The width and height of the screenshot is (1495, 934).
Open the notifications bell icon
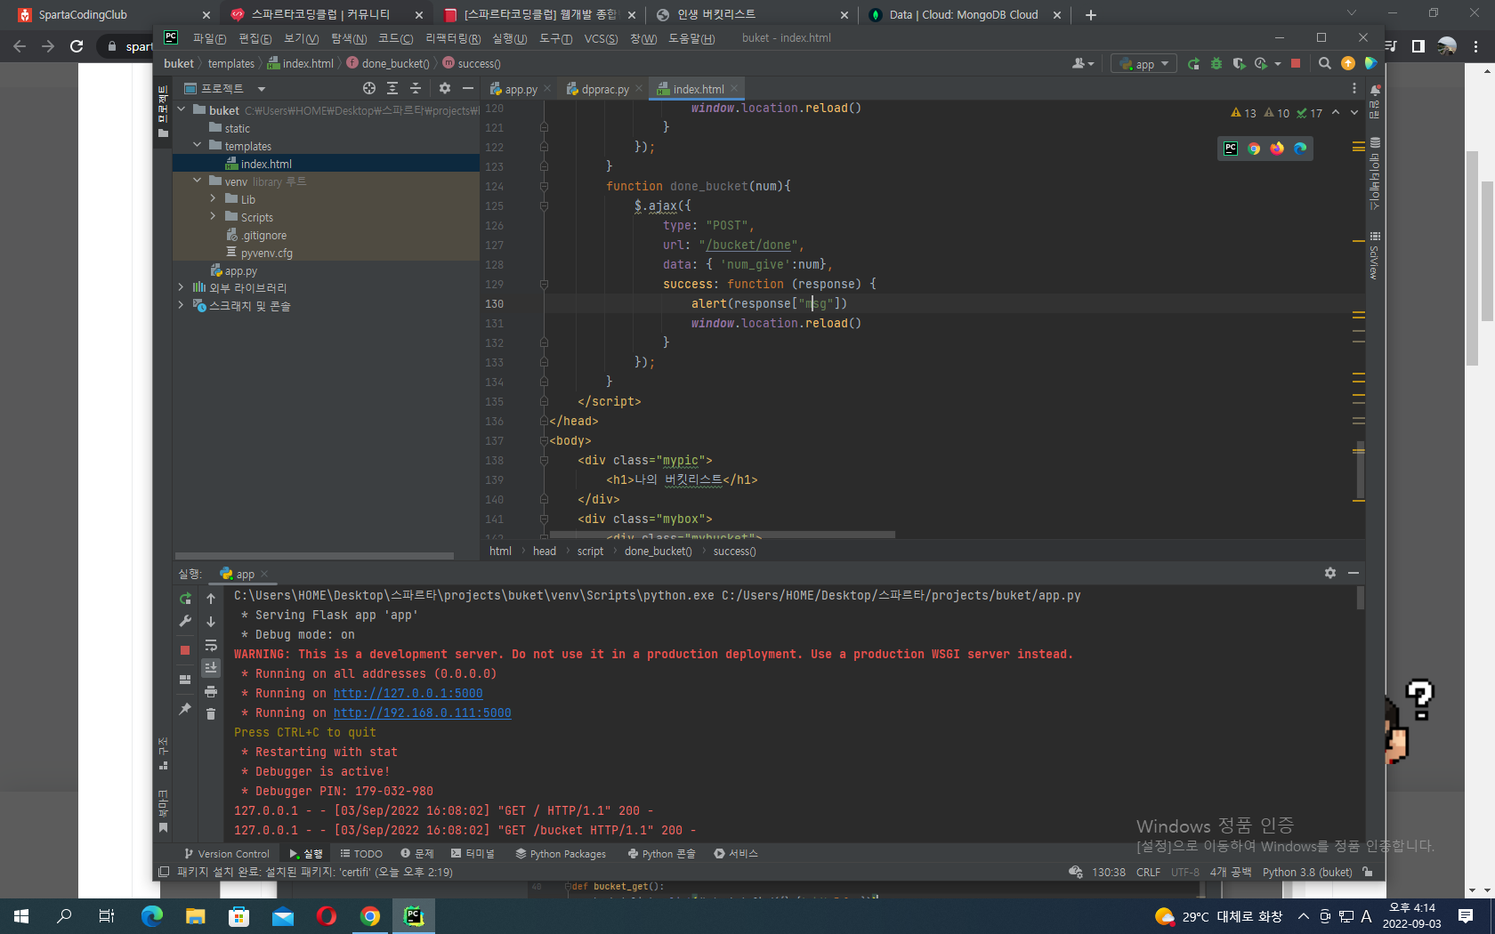tap(1375, 90)
